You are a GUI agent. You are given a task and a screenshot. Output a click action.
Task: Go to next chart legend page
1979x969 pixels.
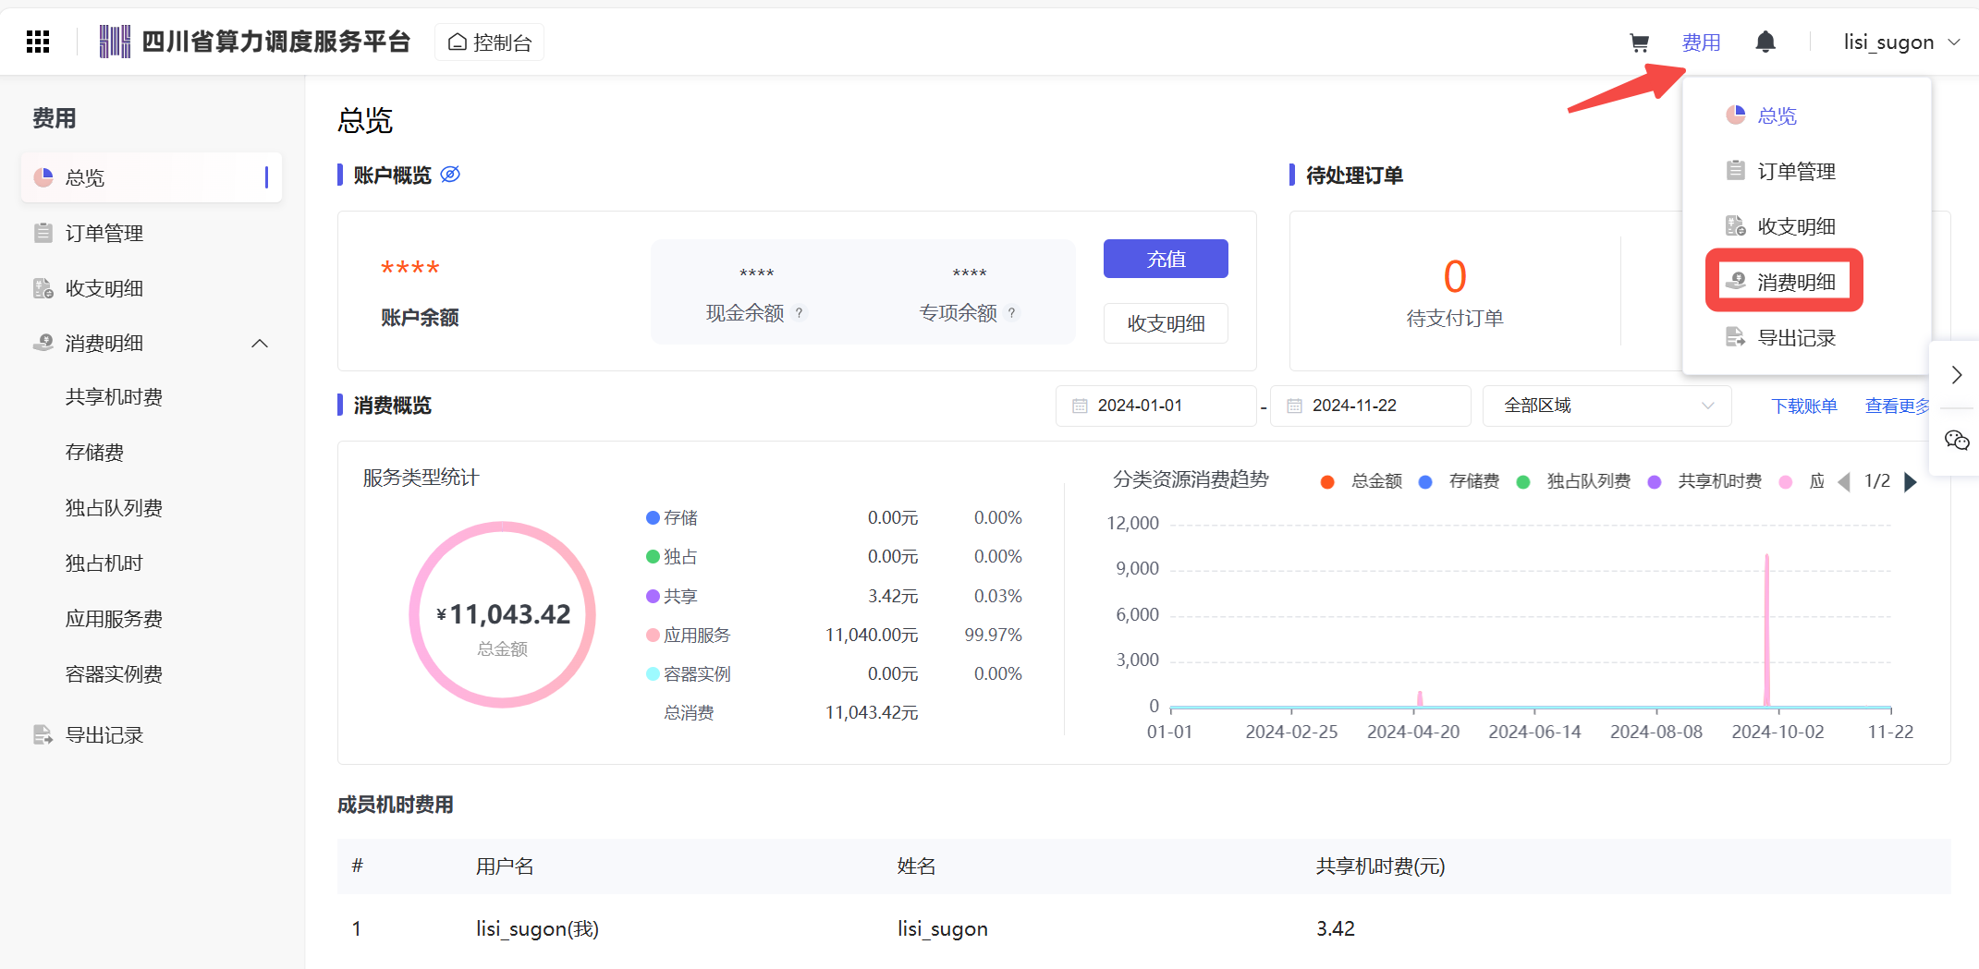tap(1911, 481)
